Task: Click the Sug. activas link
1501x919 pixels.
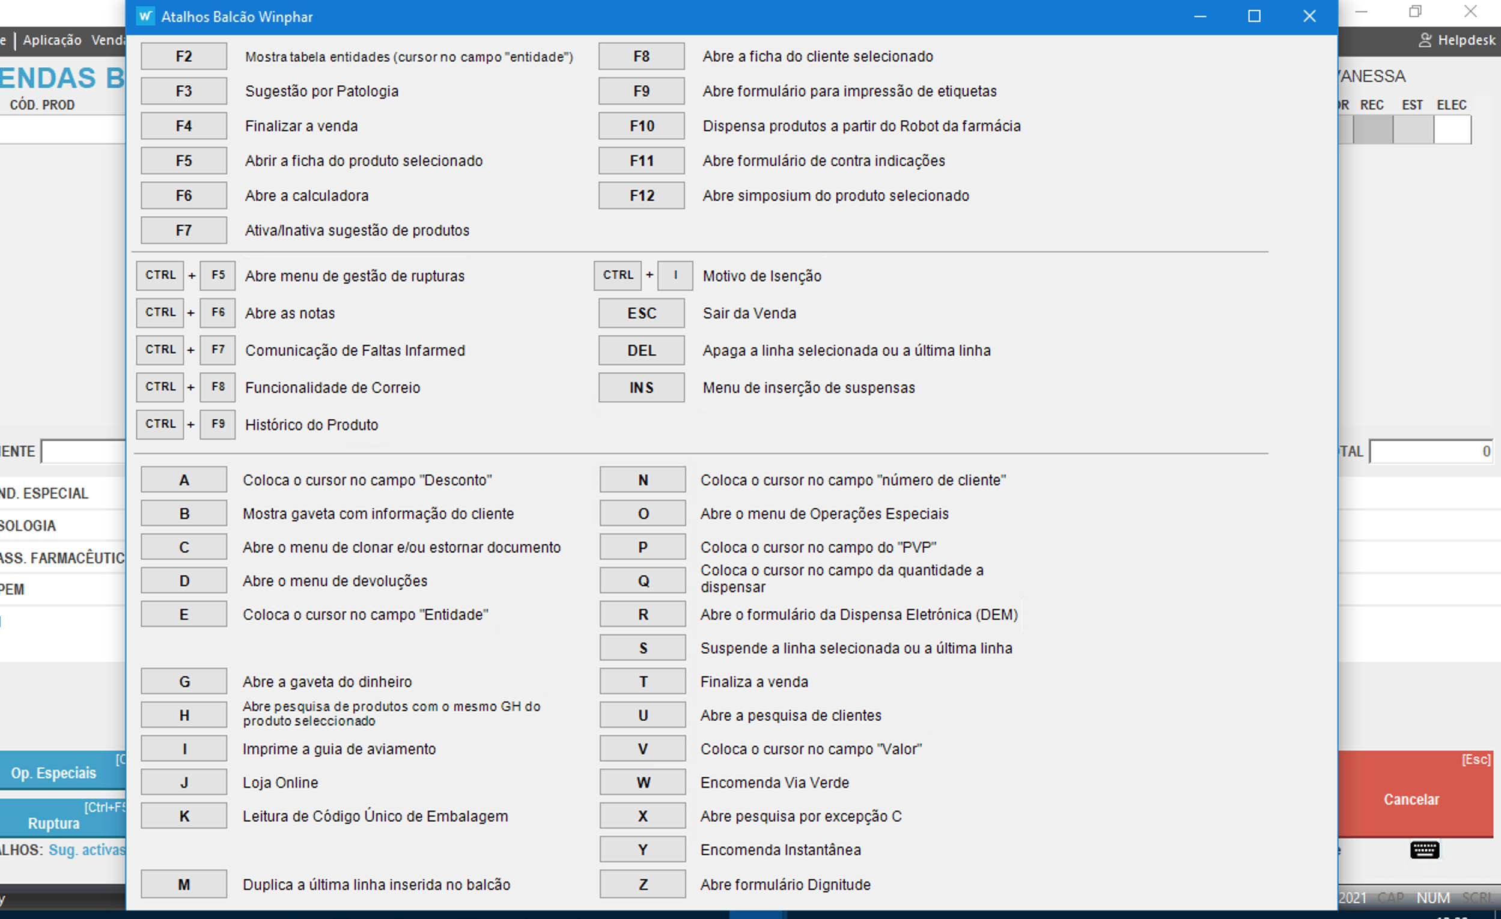Action: pyautogui.click(x=87, y=849)
